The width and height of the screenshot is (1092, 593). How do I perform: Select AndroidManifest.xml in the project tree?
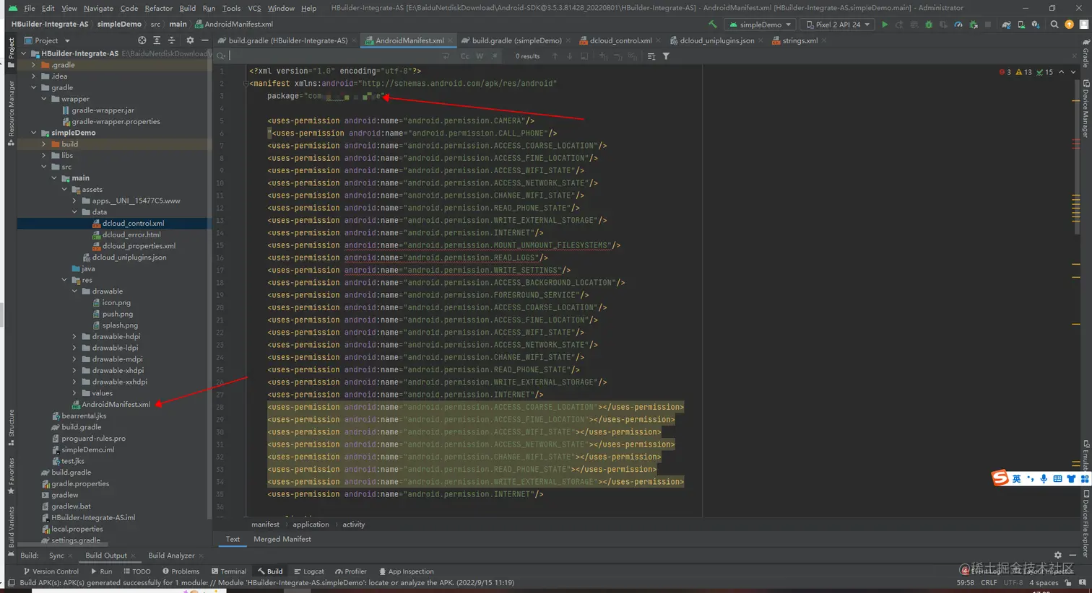[116, 405]
